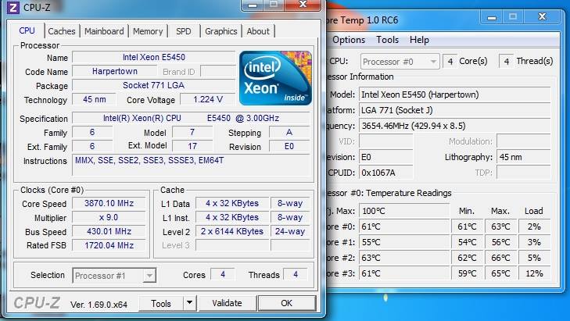The image size is (570, 321).
Task: Open Help menu in Core Temp
Action: tap(419, 40)
